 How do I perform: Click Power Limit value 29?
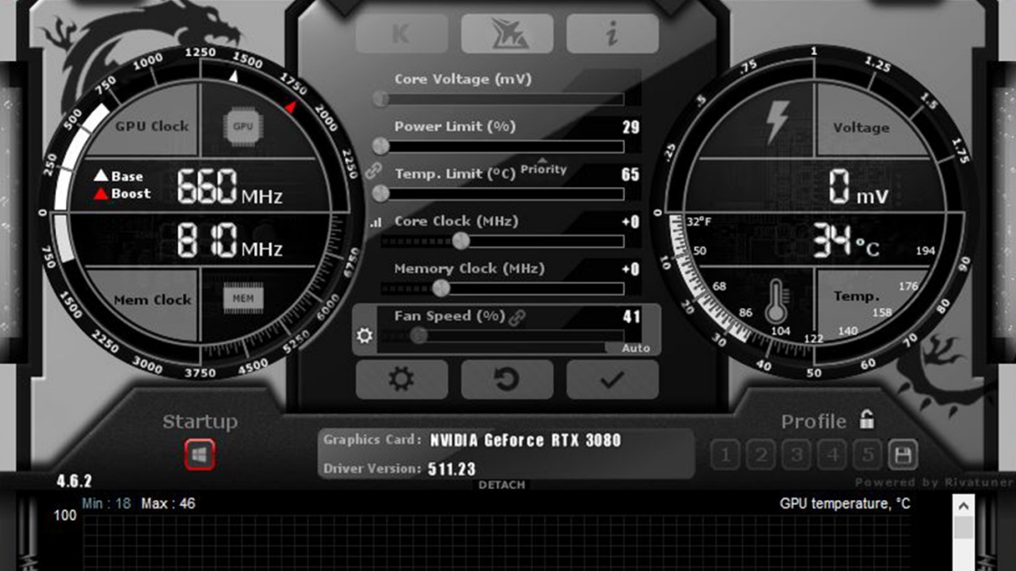631,128
